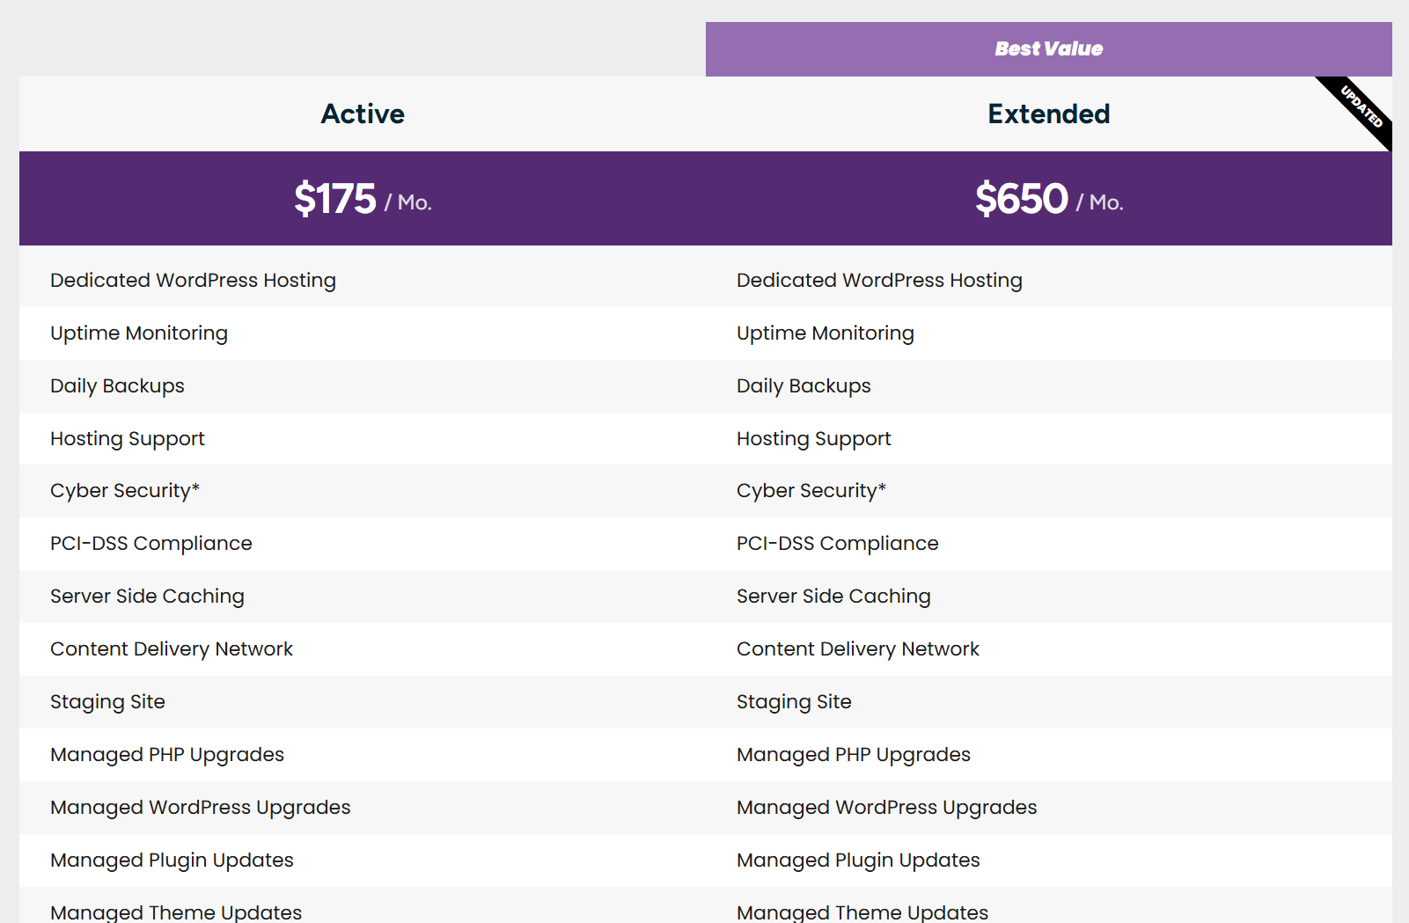Screen dimensions: 1409x923
Task: Click PCI-DSS Compliance in Extended column
Action: 837,543
